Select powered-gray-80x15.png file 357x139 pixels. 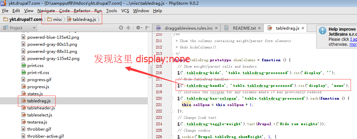tap(52, 44)
